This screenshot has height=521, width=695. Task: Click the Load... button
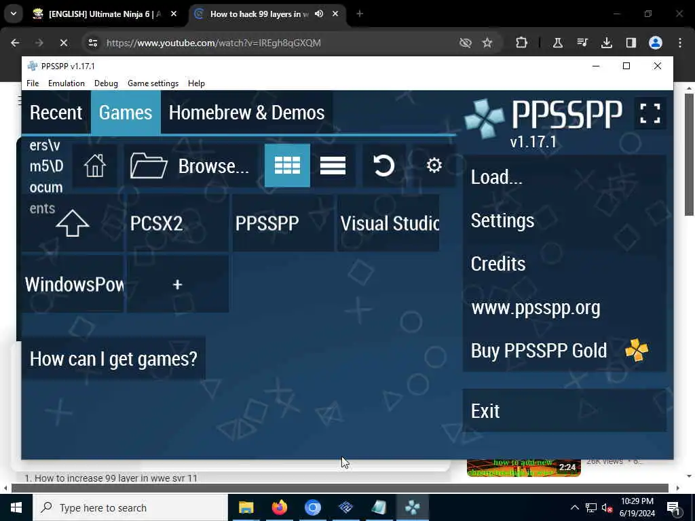pos(564,177)
